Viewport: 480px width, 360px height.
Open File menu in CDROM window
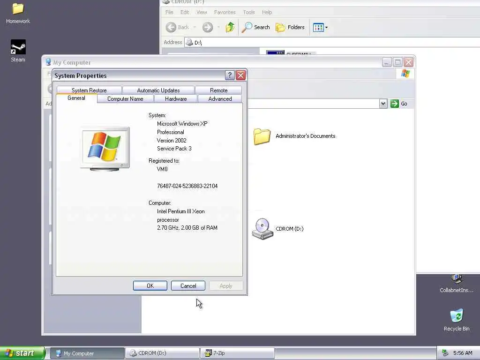tap(169, 12)
